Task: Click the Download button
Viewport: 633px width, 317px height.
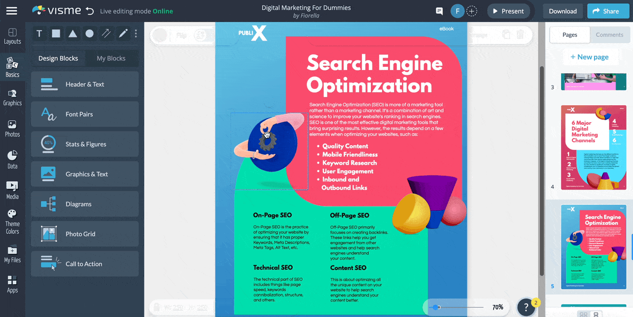Action: pyautogui.click(x=562, y=11)
